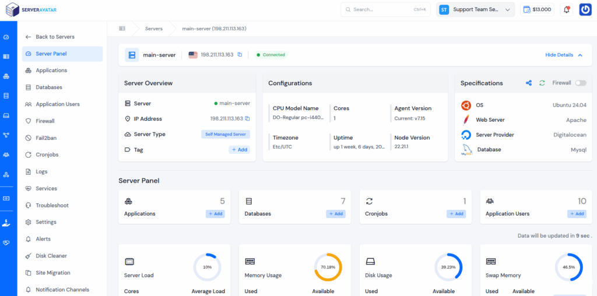Click the Server Load chip icon
Screen dimensions: 597x296
point(129,262)
